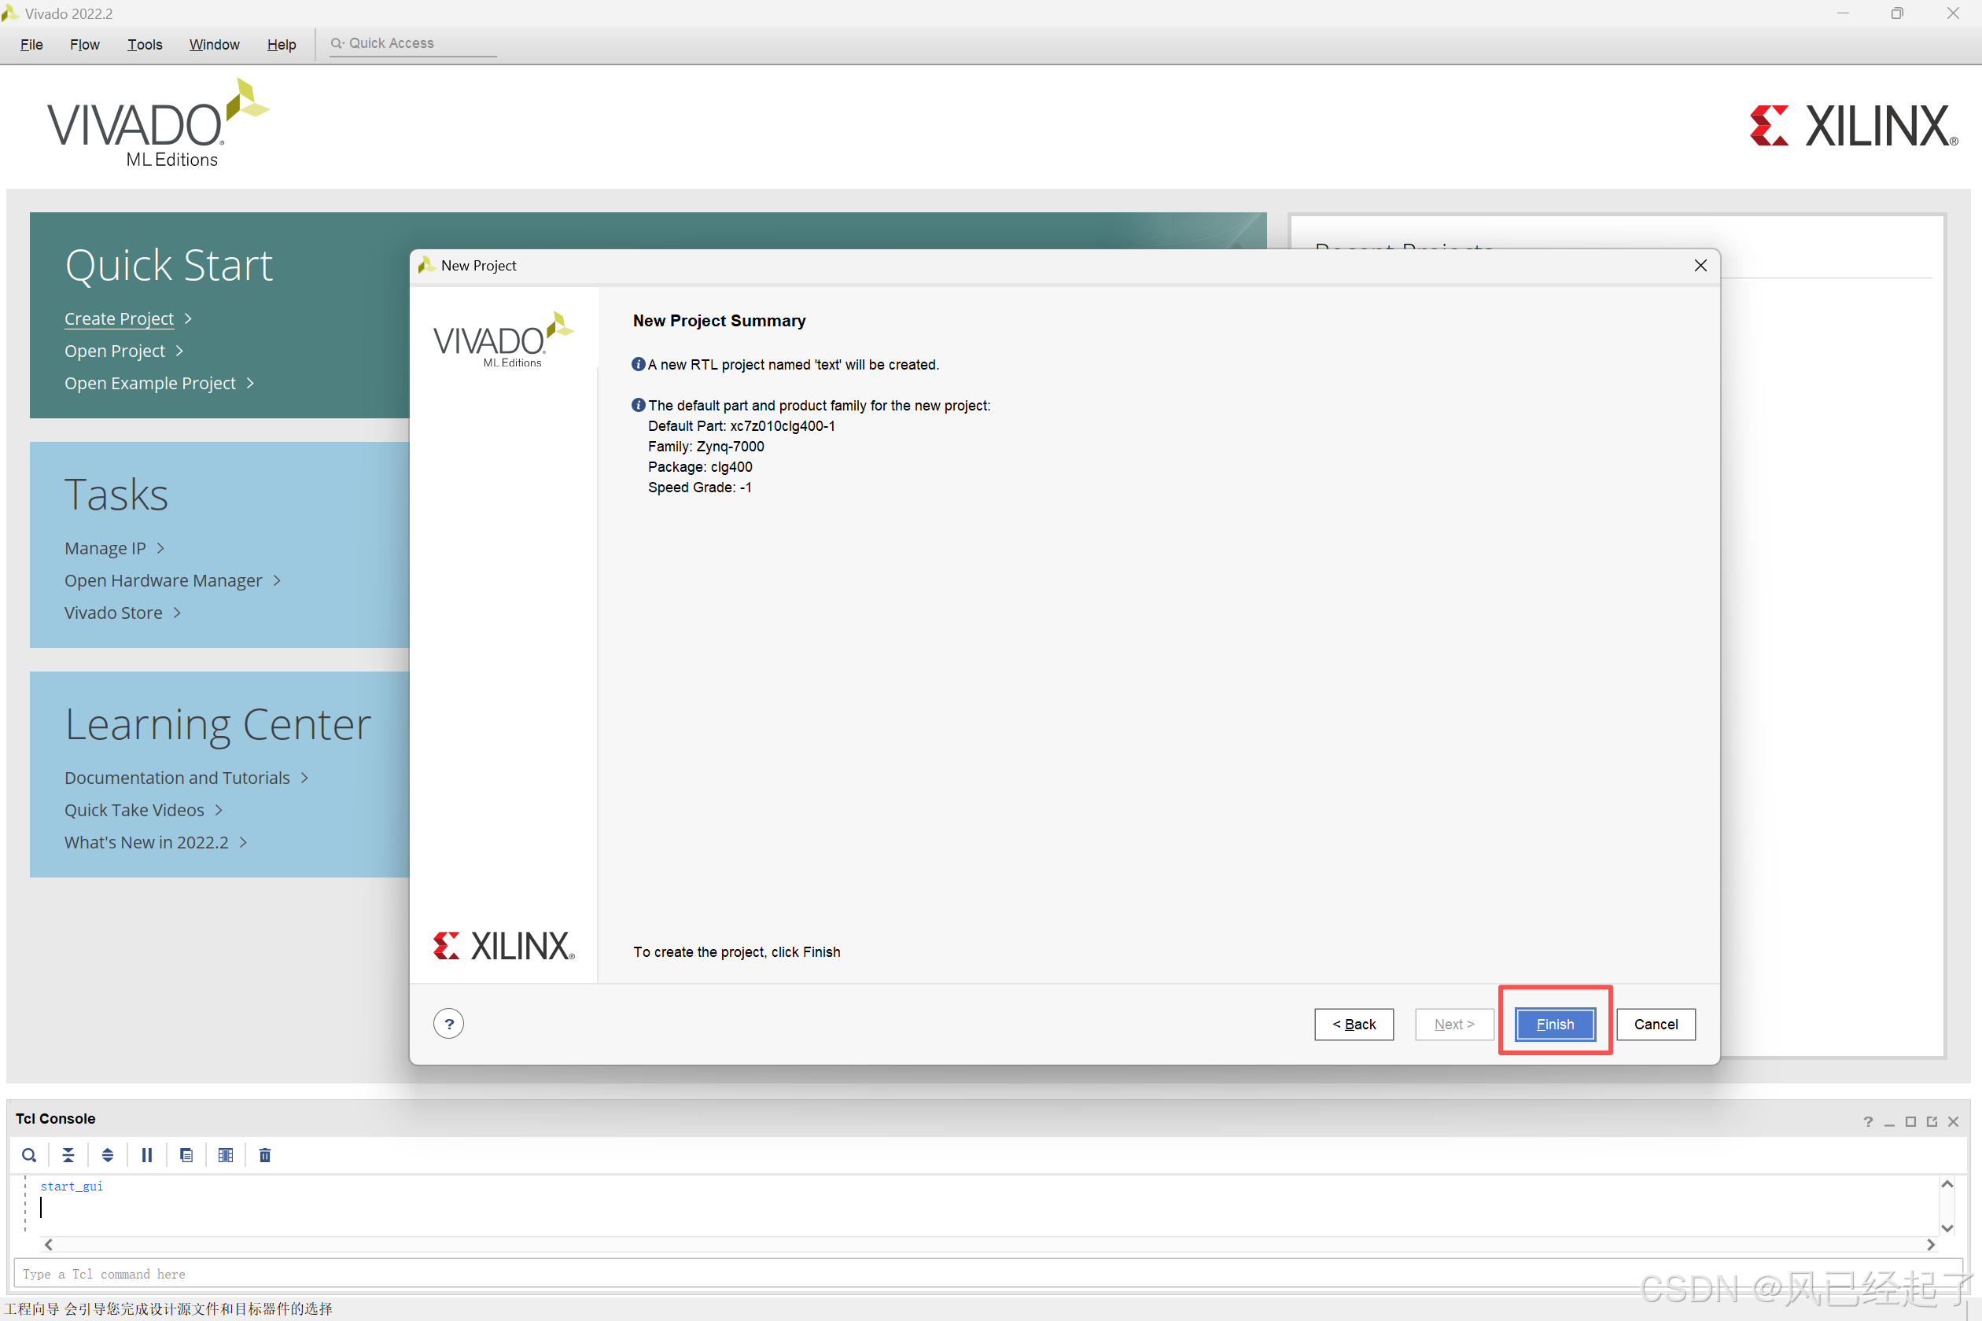Open the Tcl Console help question mark
Viewport: 1982px width, 1321px height.
click(1868, 1121)
